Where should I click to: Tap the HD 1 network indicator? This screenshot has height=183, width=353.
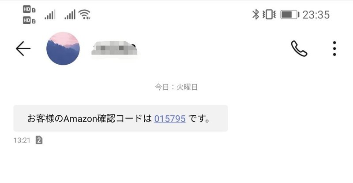pyautogui.click(x=29, y=9)
